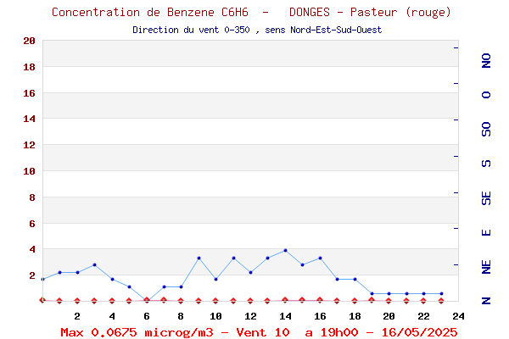Click the right wind axis label "SE"

coord(486,197)
